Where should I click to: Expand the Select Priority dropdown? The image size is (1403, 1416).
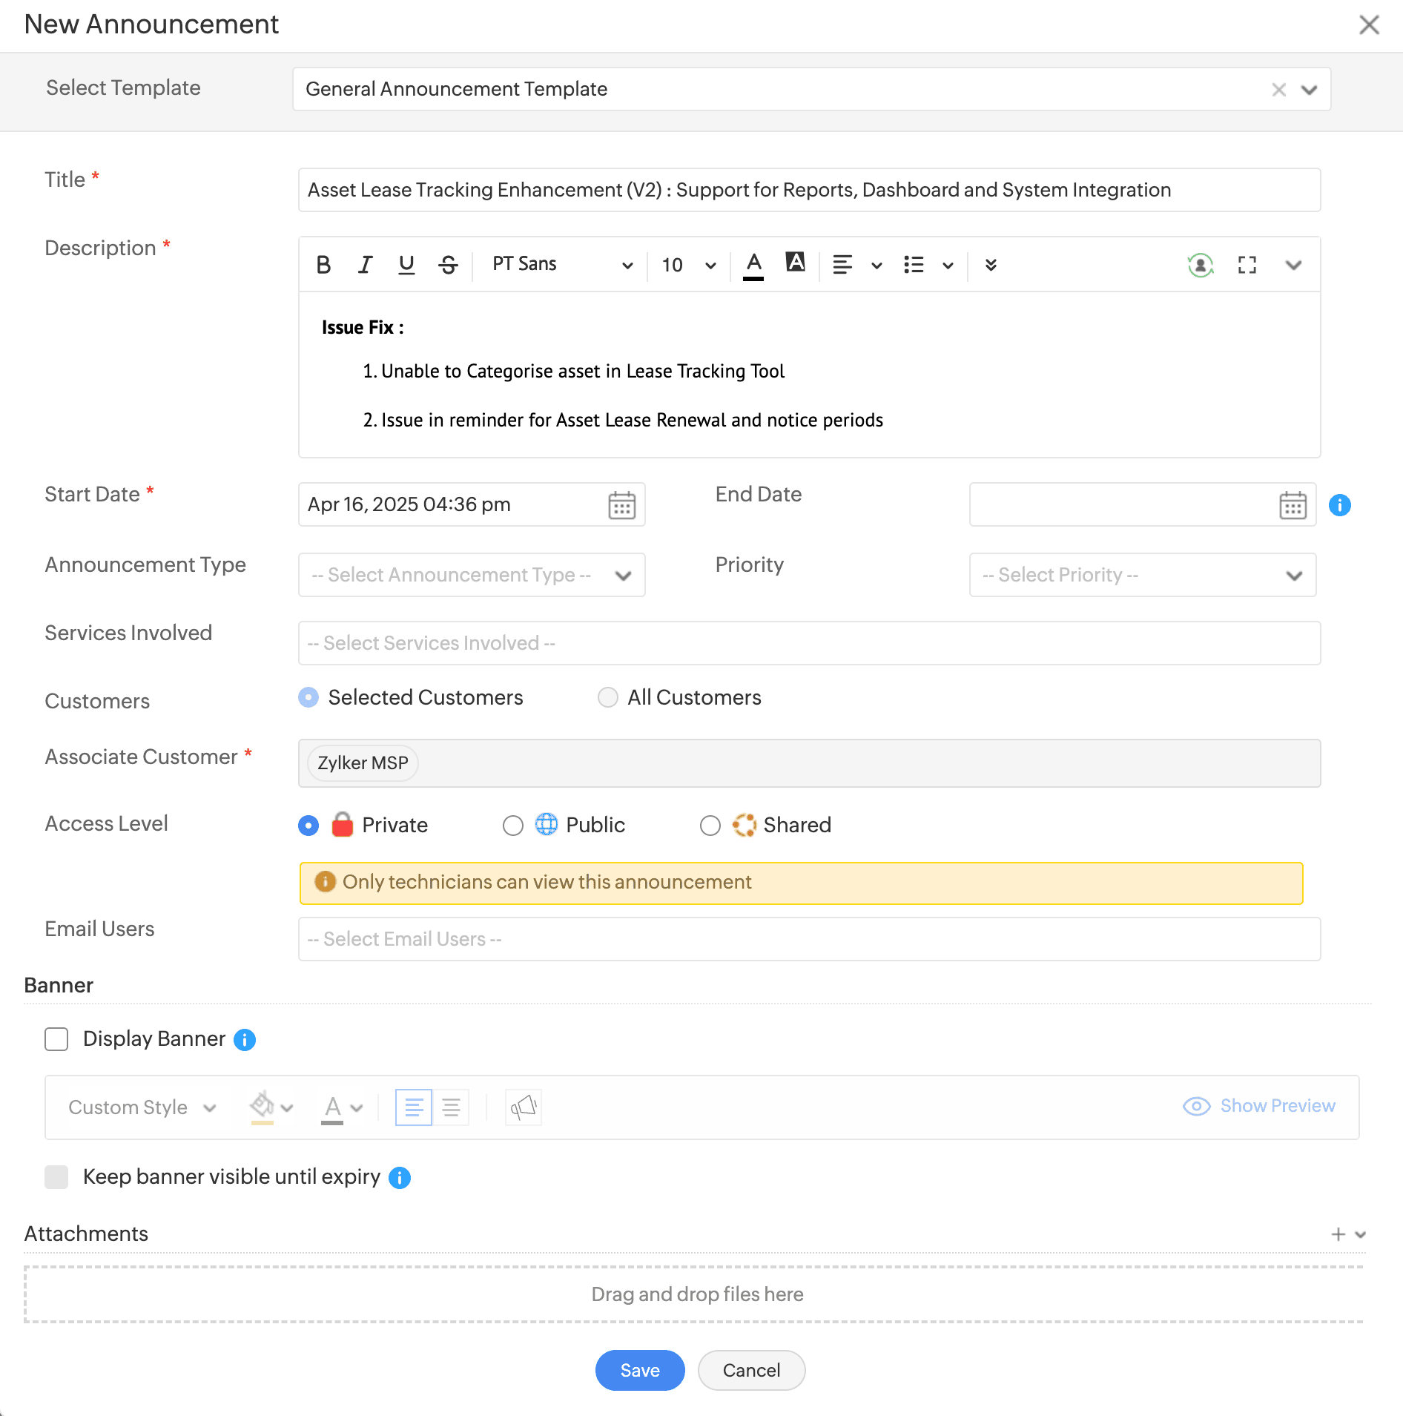click(1142, 575)
